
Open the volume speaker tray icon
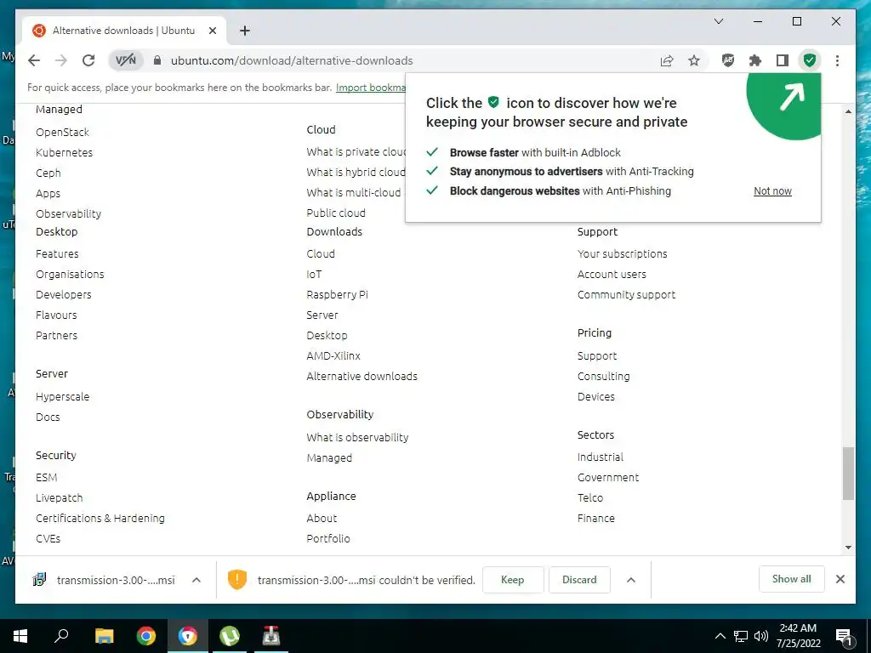pos(761,636)
